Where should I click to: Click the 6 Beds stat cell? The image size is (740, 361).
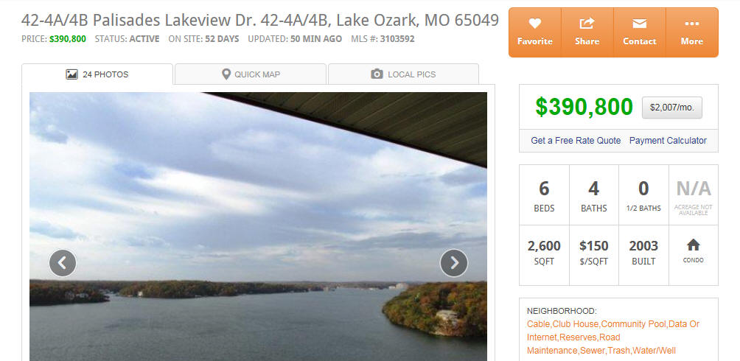point(544,195)
